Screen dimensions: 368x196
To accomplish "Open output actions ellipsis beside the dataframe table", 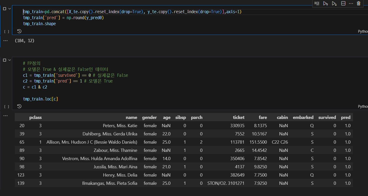I will pos(5,116).
